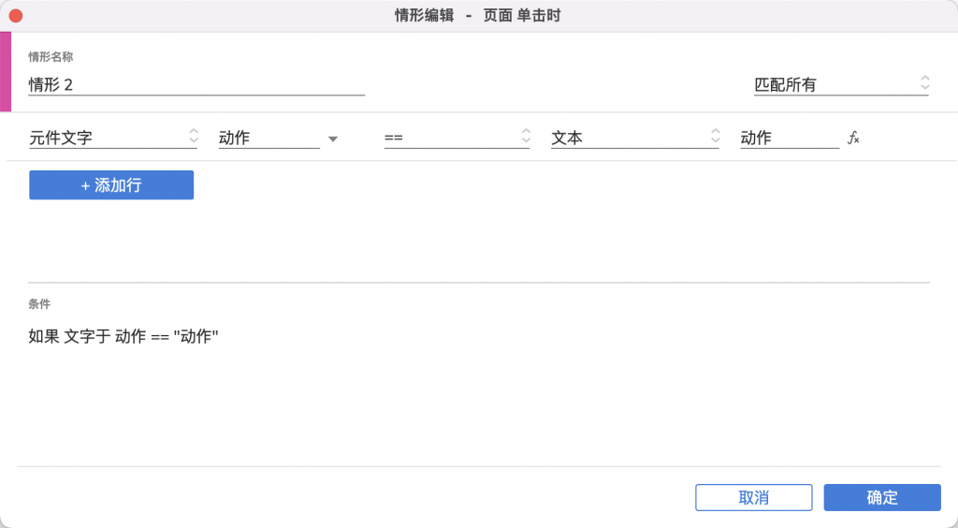Viewport: 958px width, 528px height.
Task: Open the 匹配所有 match mode dropdown
Action: 841,84
